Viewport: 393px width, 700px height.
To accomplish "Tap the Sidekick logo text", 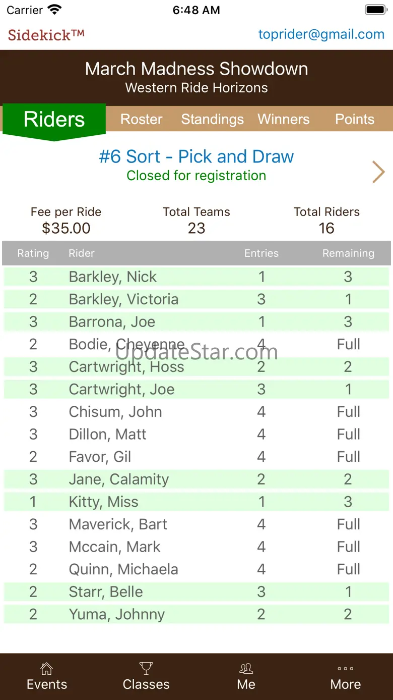I will [x=46, y=35].
